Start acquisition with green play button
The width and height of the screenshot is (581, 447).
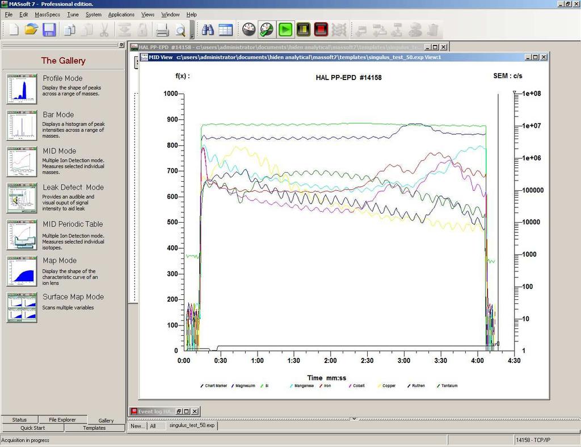285,30
